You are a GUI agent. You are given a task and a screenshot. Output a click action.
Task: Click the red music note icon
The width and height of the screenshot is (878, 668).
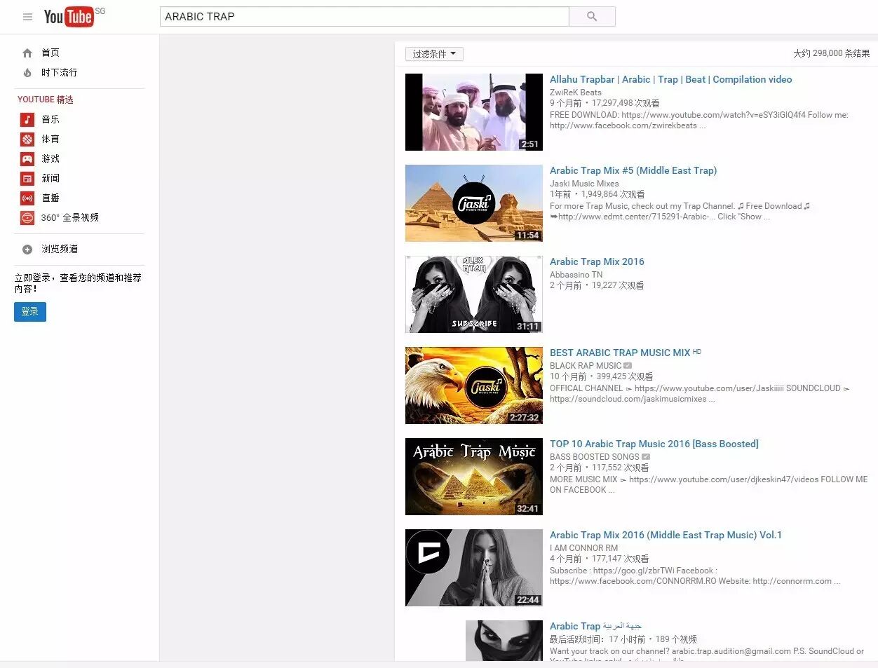point(27,120)
